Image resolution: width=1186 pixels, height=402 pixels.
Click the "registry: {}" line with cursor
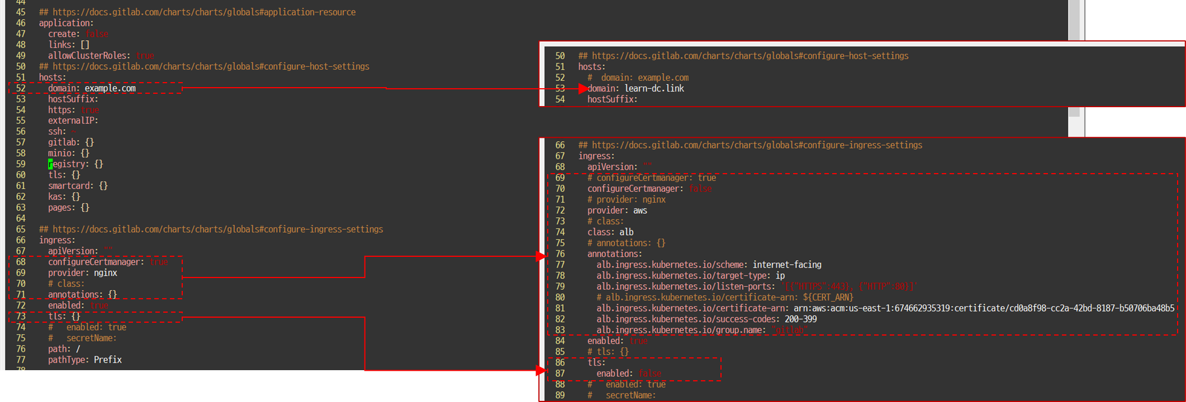point(75,164)
